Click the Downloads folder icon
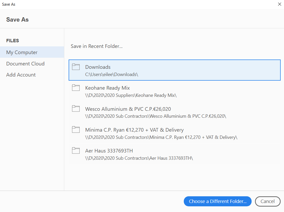Image resolution: width=284 pixels, height=212 pixels. click(x=76, y=67)
